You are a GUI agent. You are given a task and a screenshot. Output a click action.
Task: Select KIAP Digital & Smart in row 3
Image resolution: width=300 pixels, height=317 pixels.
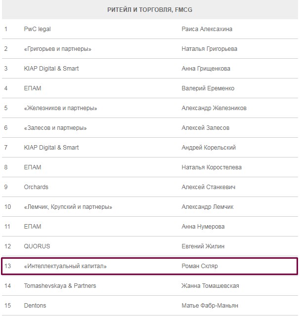coord(51,69)
